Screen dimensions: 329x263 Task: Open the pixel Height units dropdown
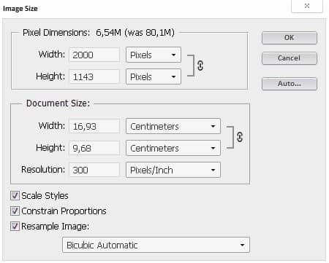(154, 76)
